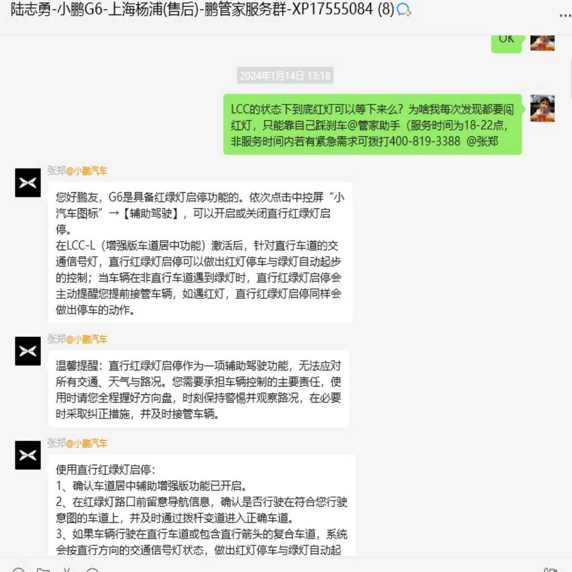
Task: Open the chat history icon
Action: pos(92,570)
